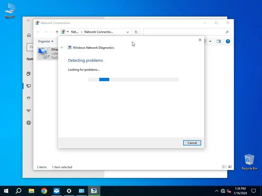Maximize the Network Connections window
This screenshot has height=196, width=262.
coord(216,23)
